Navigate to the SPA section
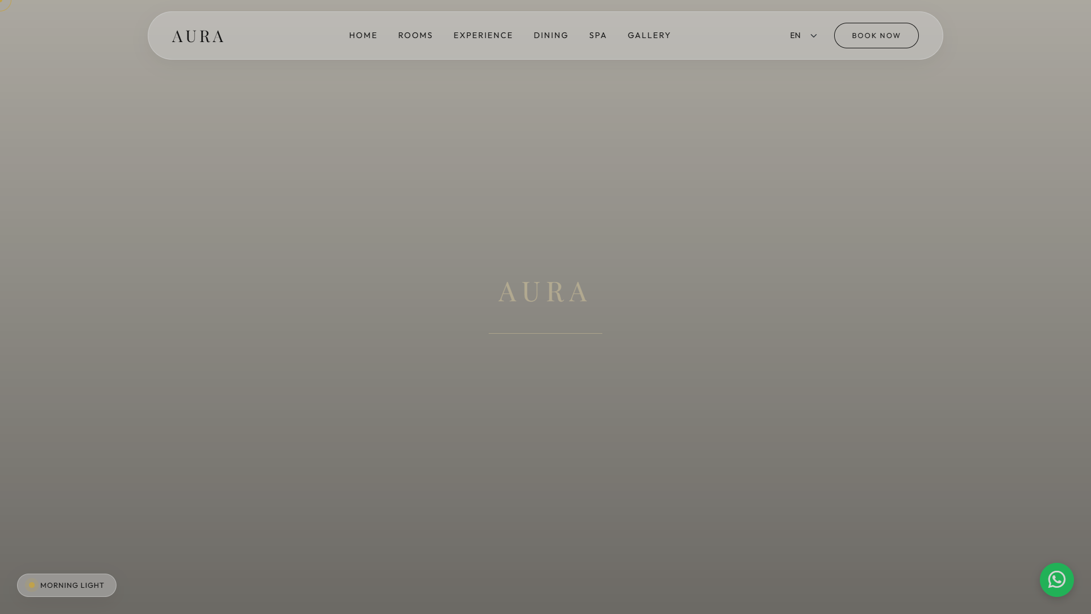The height and width of the screenshot is (614, 1091). (598, 35)
